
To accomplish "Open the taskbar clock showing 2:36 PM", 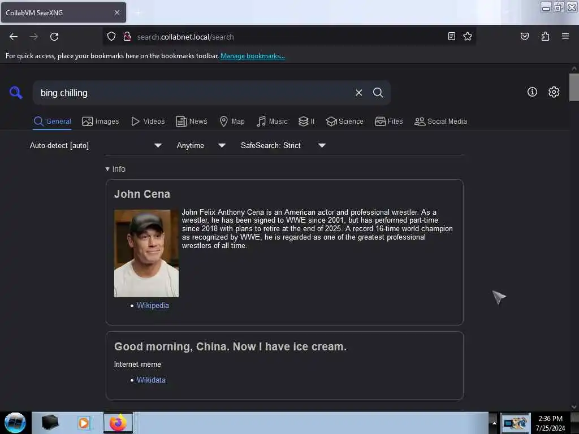I will tap(550, 423).
